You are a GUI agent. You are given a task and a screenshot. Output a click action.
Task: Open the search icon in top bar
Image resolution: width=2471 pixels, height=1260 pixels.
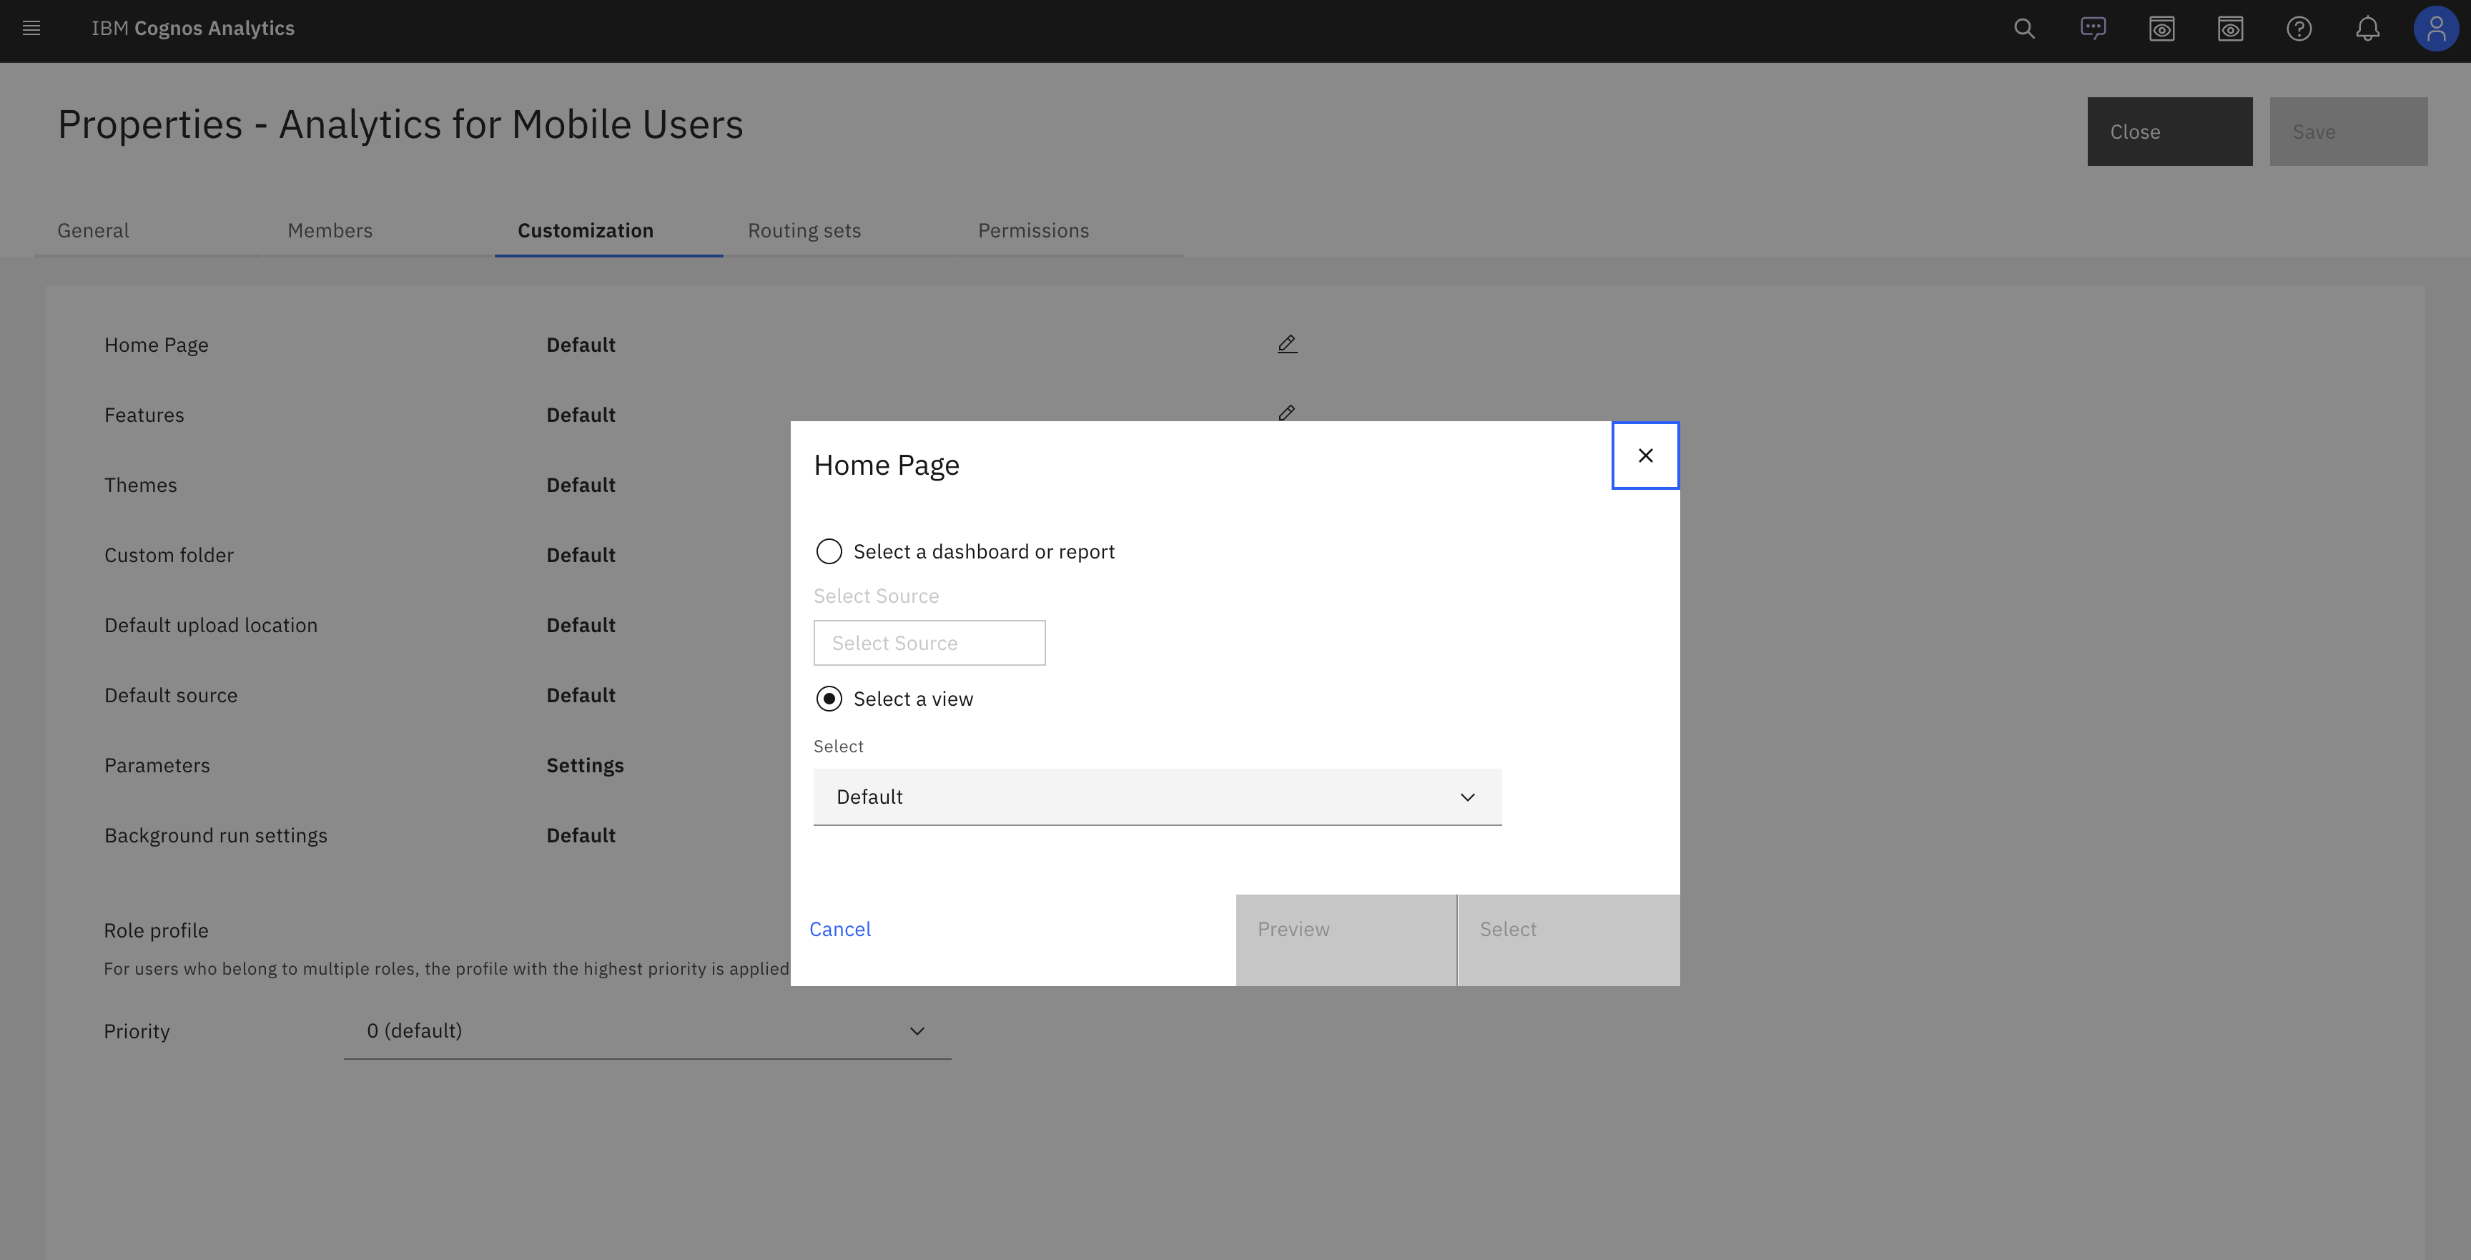(x=2024, y=29)
